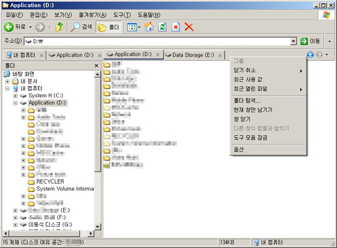
Task: Click the Home house icon
Action: (149, 27)
